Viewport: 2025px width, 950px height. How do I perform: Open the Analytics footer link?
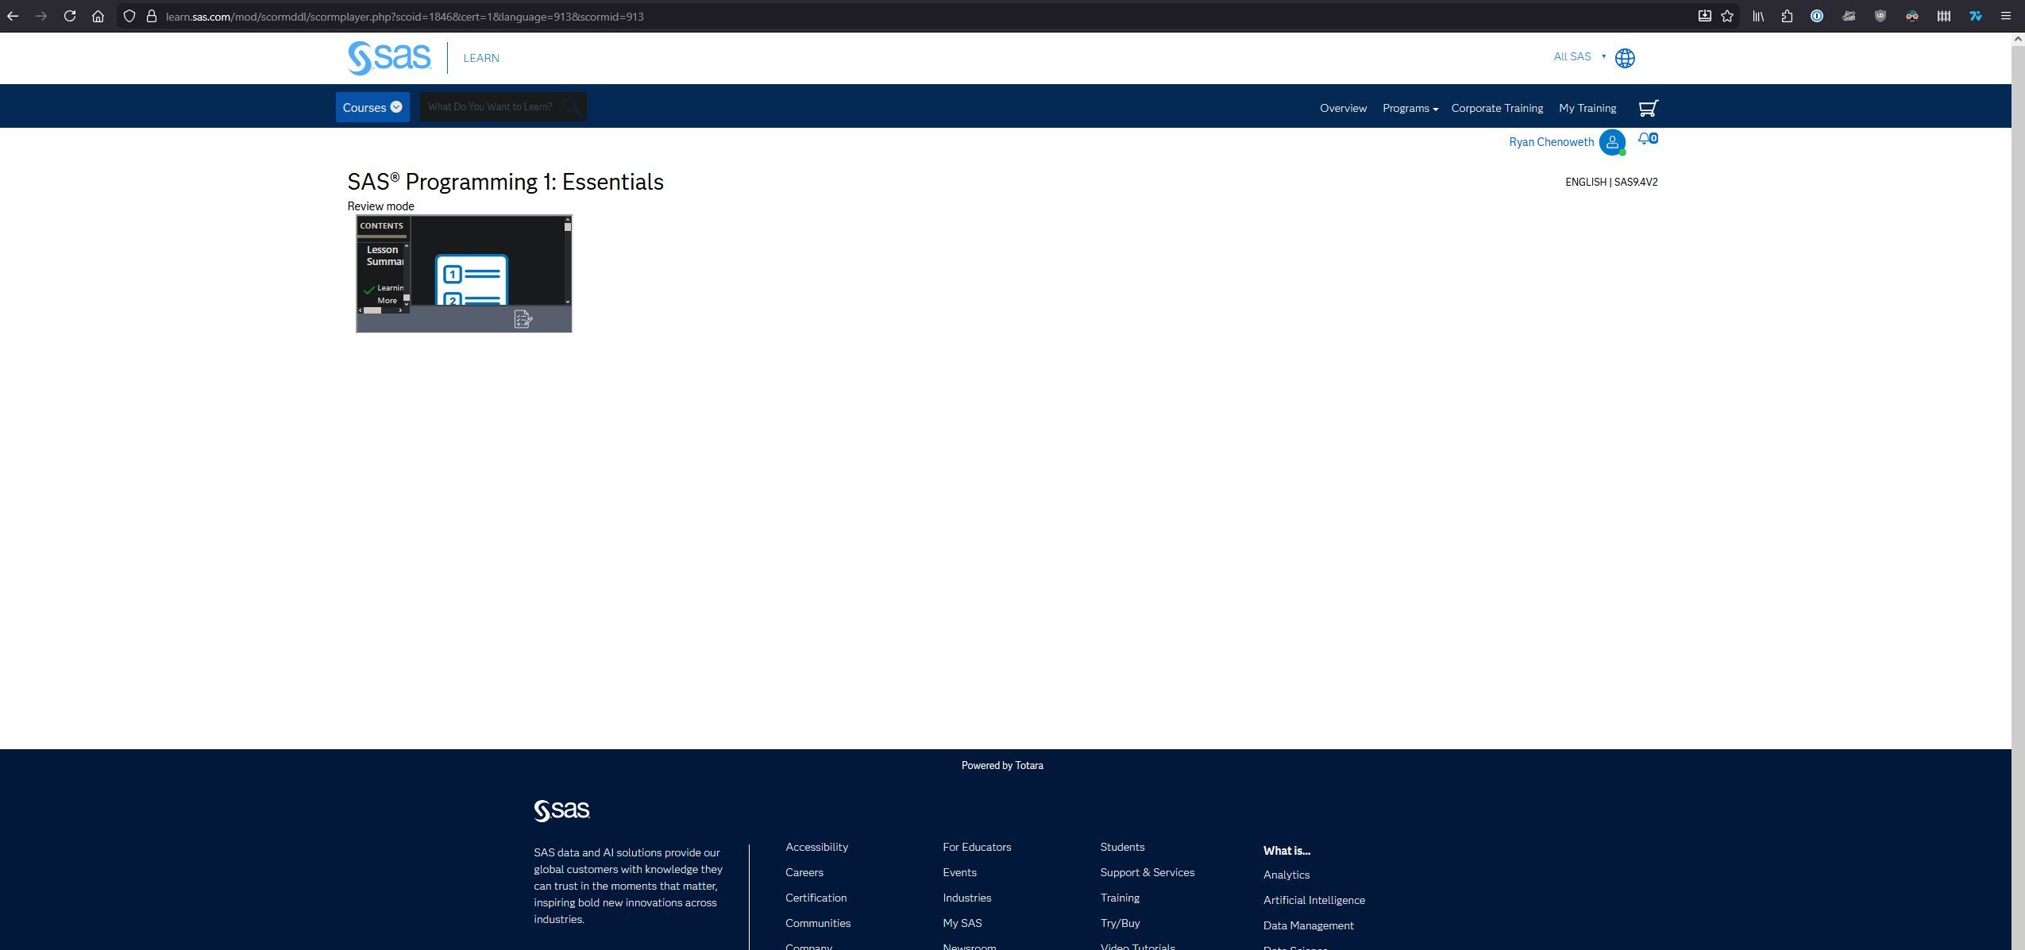(x=1286, y=875)
